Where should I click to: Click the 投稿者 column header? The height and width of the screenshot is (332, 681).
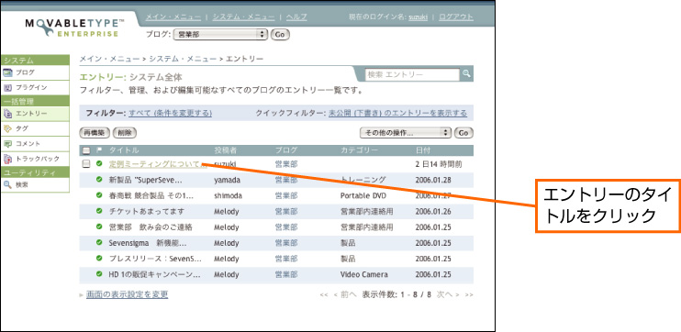point(225,150)
